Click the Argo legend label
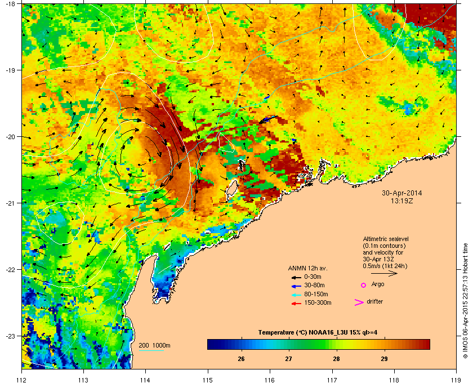 coord(378,284)
